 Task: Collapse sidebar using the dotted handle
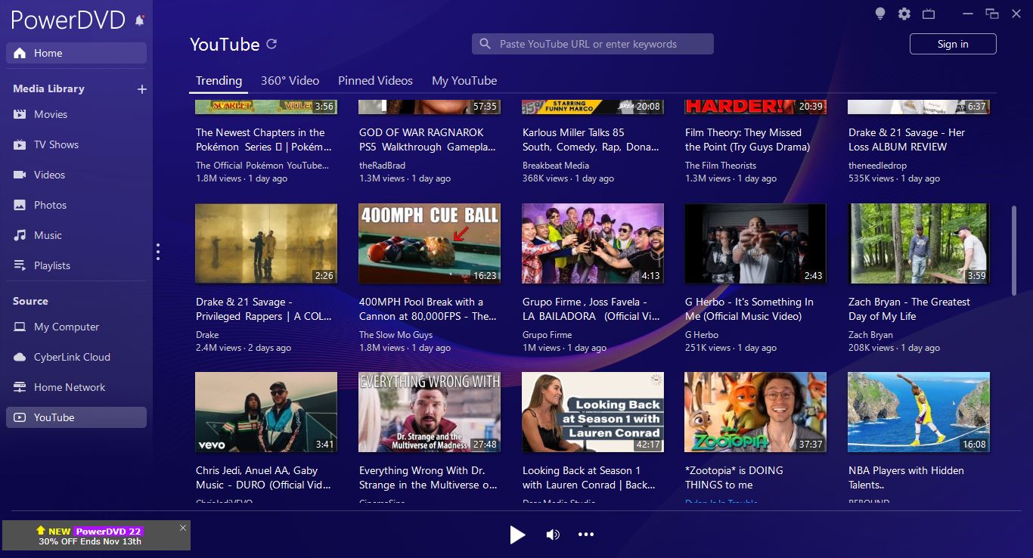click(x=158, y=251)
